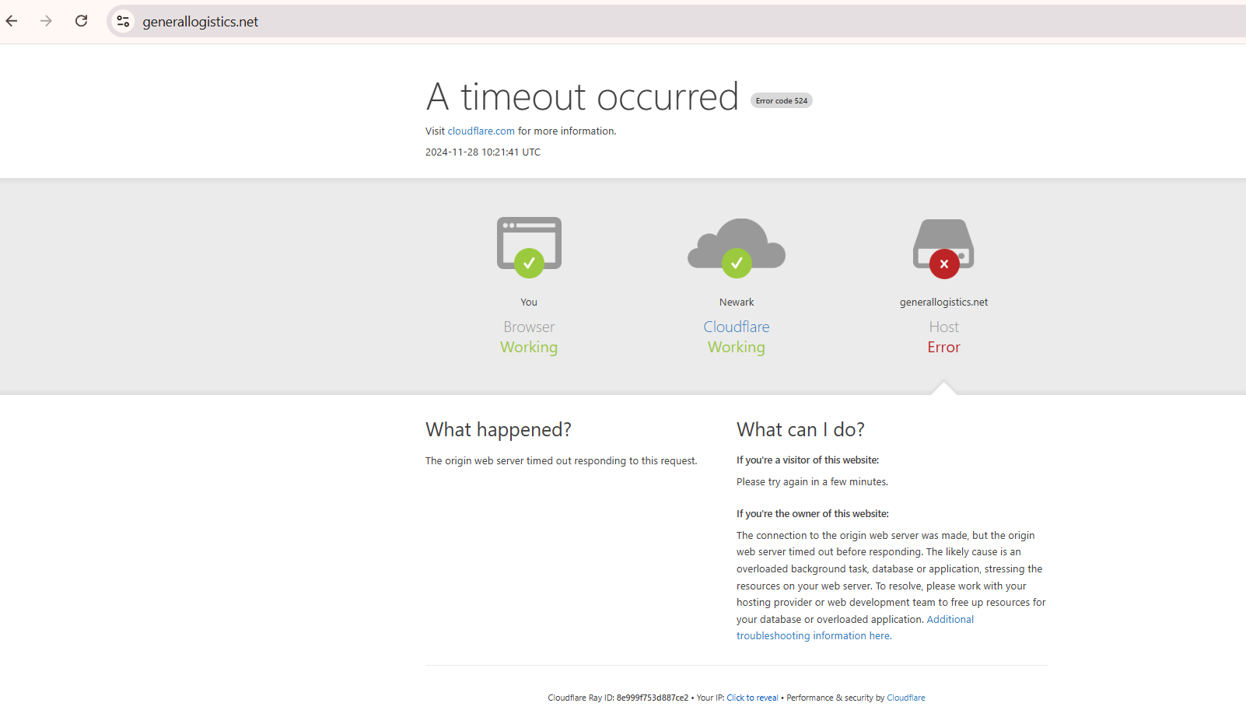Viewport: 1246px width, 717px height.
Task: Open cloudflare.com link for more information
Action: (481, 131)
